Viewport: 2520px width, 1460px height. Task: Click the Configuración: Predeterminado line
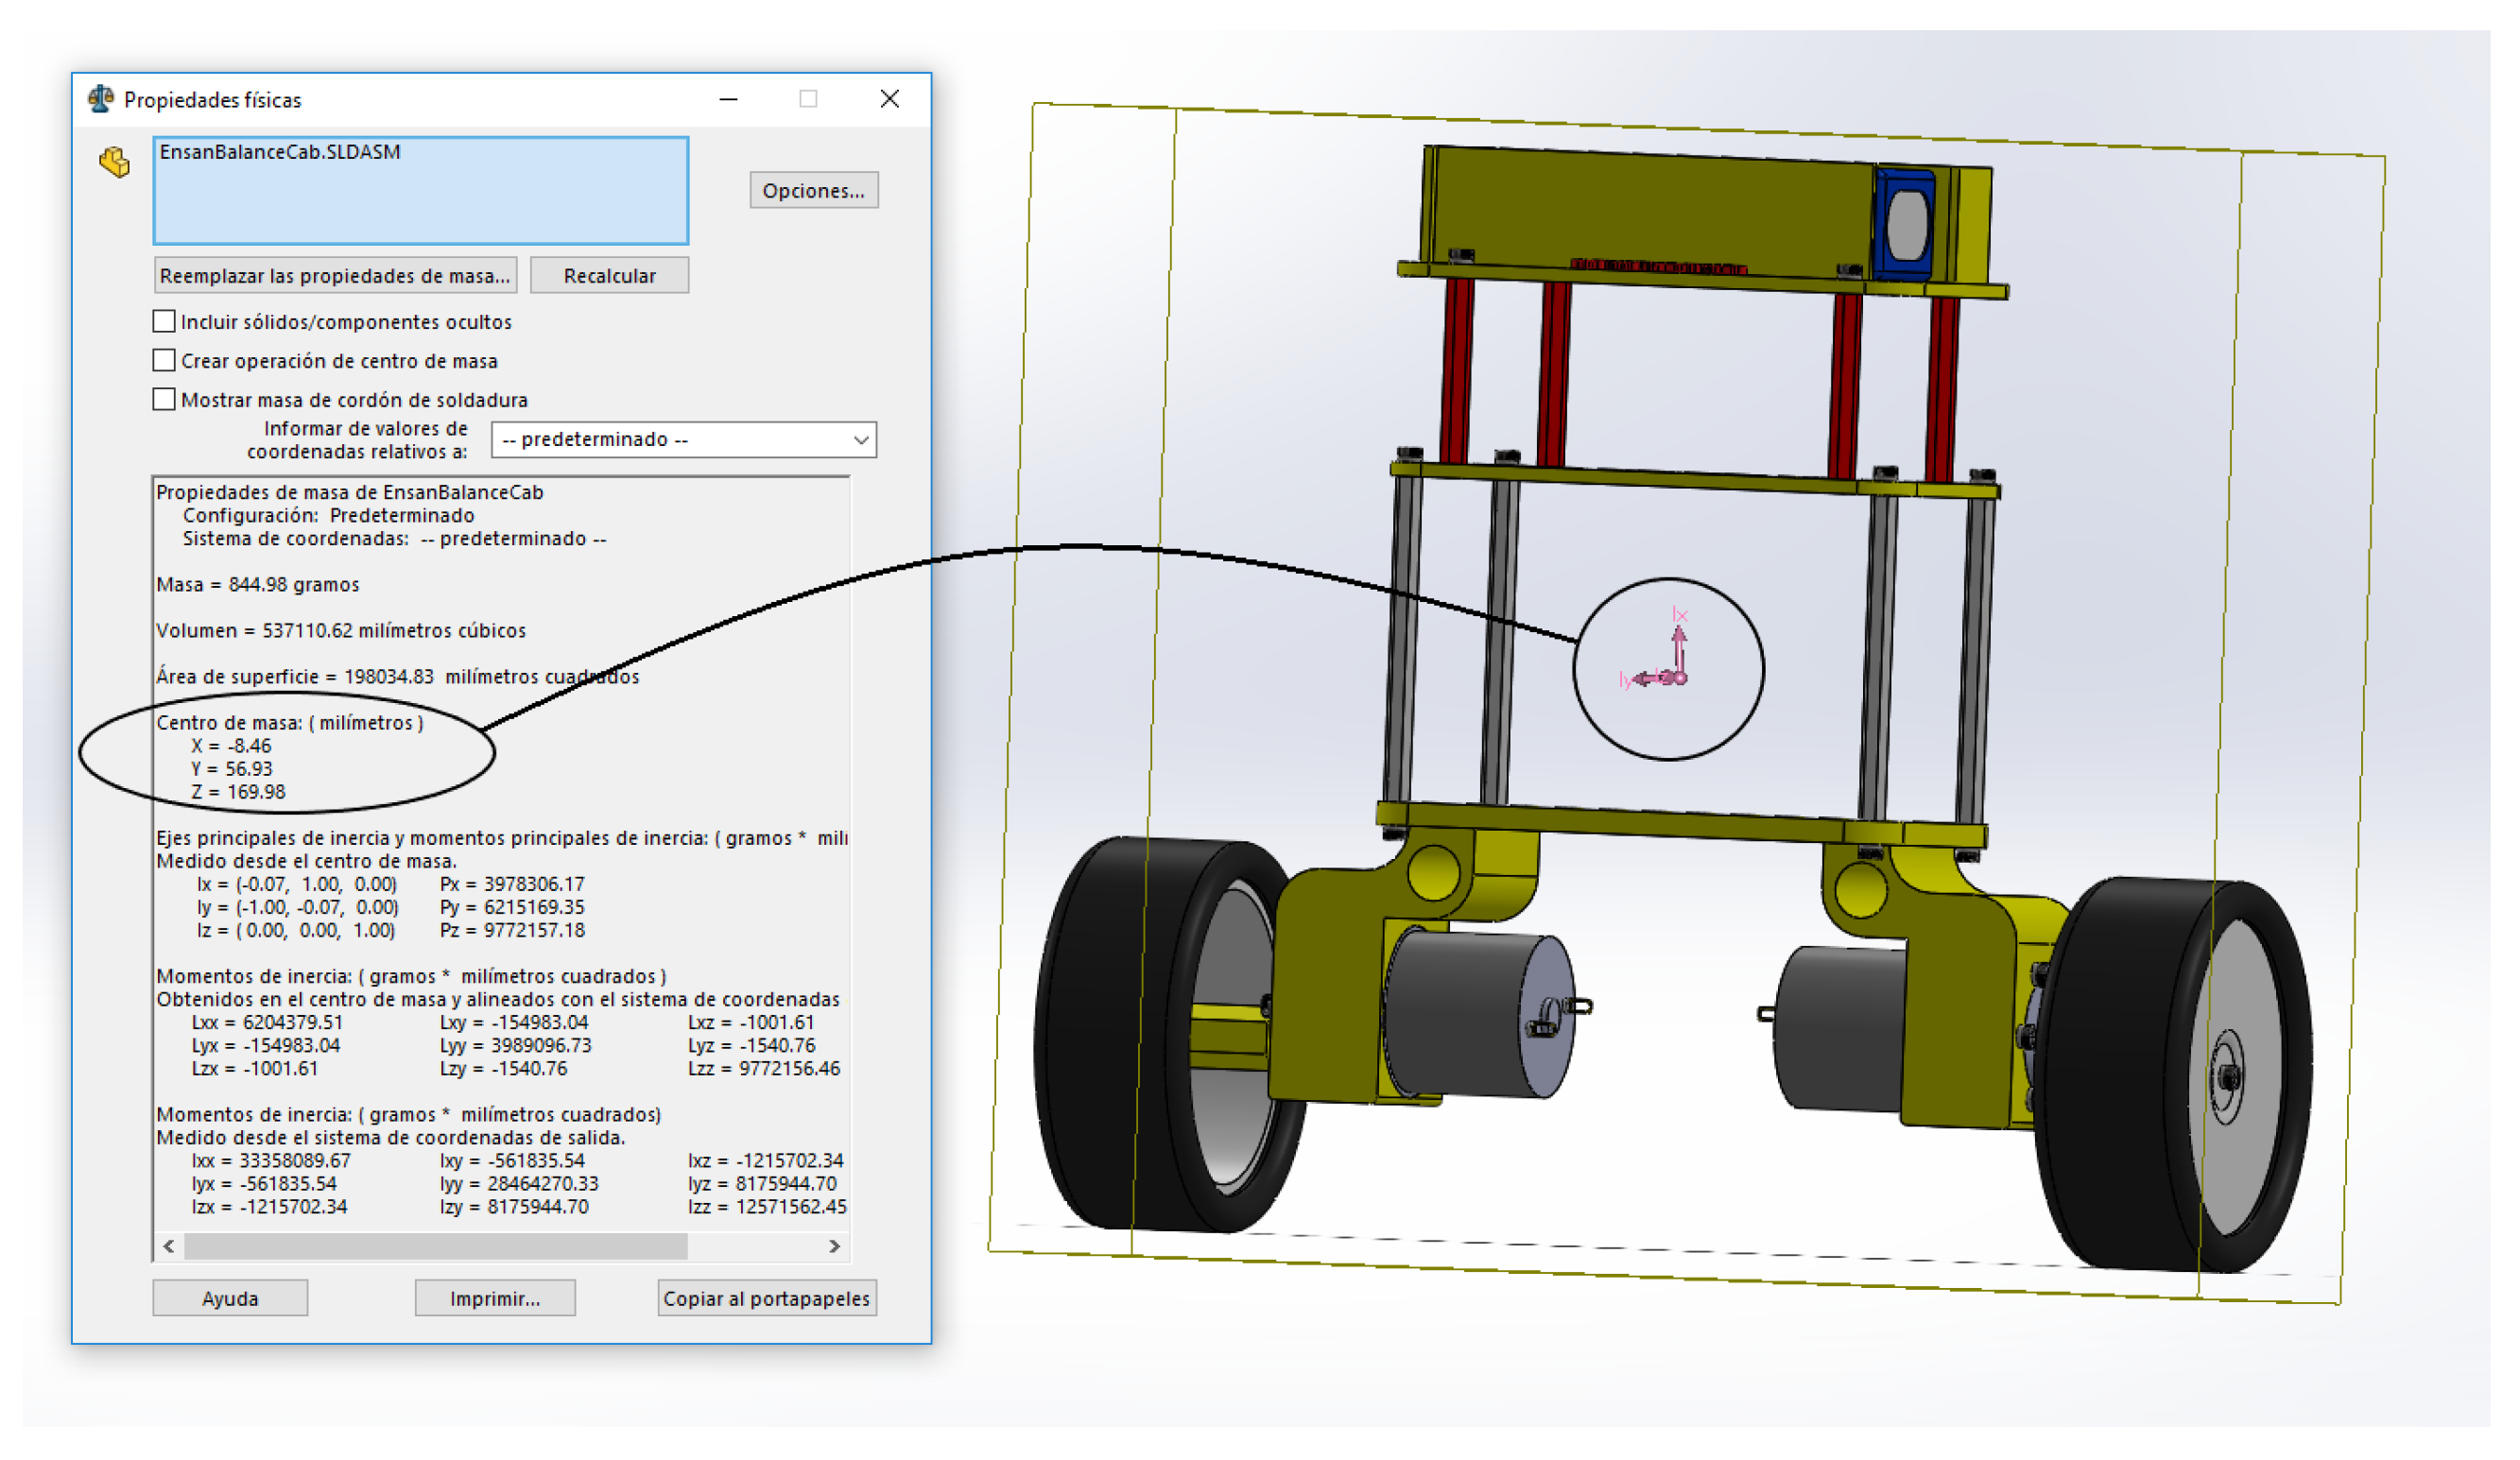tap(328, 515)
